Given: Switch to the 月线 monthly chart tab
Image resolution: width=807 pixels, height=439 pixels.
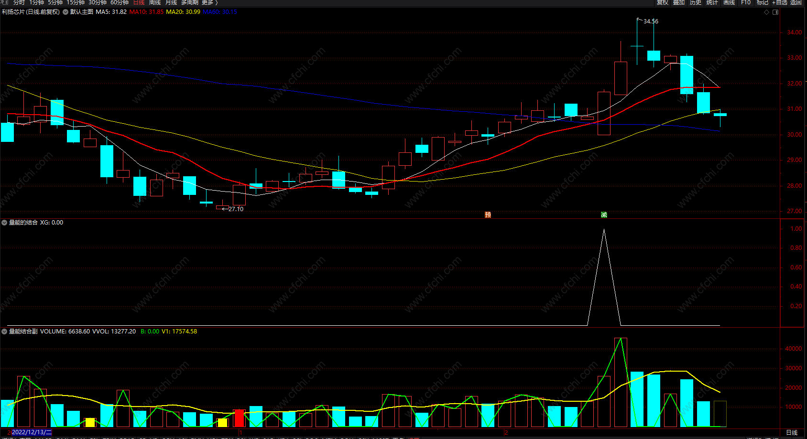Looking at the screenshot, I should [171, 2].
